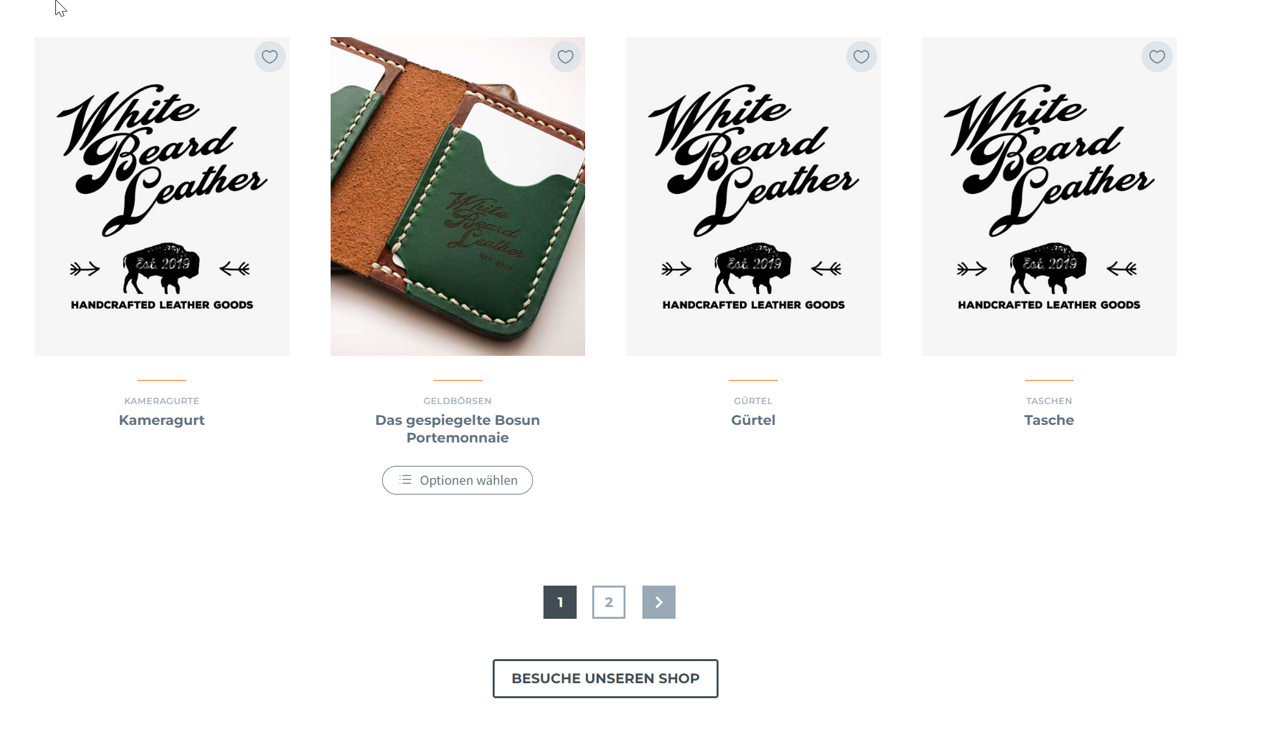Image resolution: width=1262 pixels, height=732 pixels.
Task: Choose Optionen wählen for the wallet
Action: (x=458, y=480)
